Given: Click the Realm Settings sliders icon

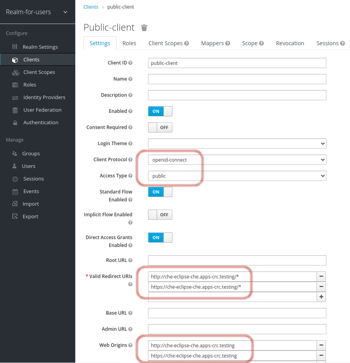Looking at the screenshot, I should [15, 47].
